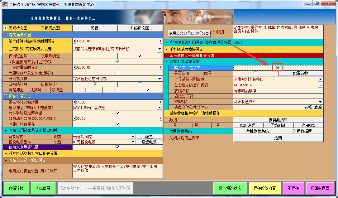Click the 旅馆名称 input field

pyautogui.click(x=278, y=91)
